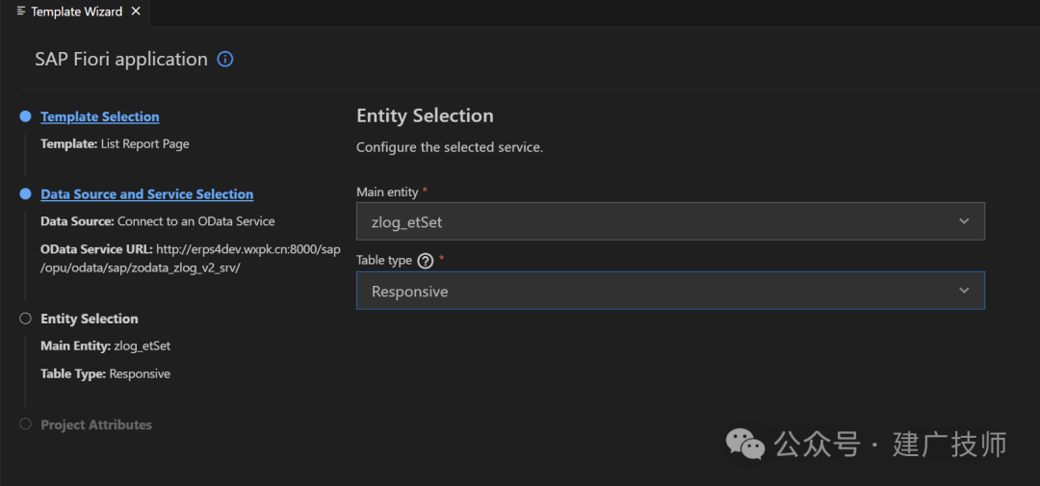Open the Data Source and Service Selection link
The width and height of the screenshot is (1040, 486).
[147, 194]
